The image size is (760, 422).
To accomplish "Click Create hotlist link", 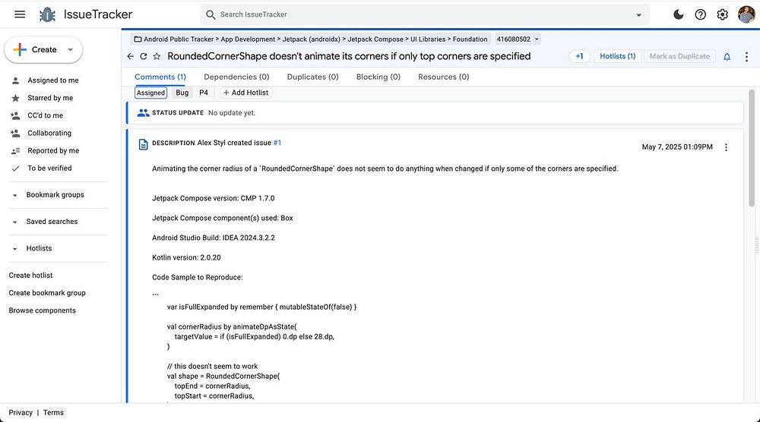I will [30, 276].
